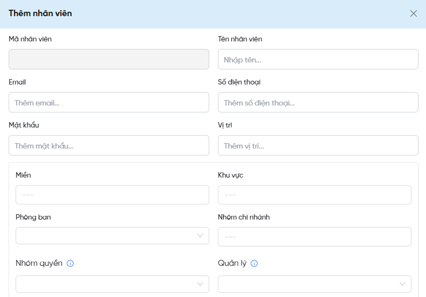Open the Quản lý dropdown
Viewport: 426px width, 297px height.
pos(314,284)
